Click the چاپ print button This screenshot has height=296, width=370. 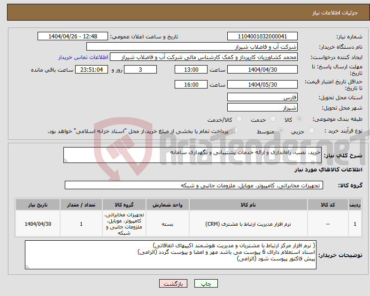pos(206,283)
